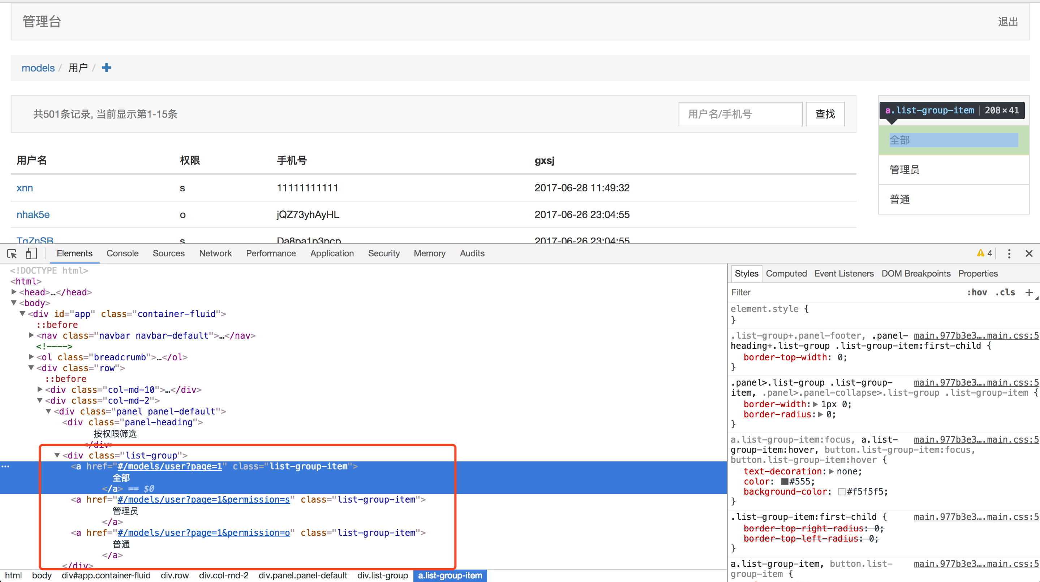The width and height of the screenshot is (1040, 582).
Task: Toggle the device toolbar icon
Action: point(31,253)
